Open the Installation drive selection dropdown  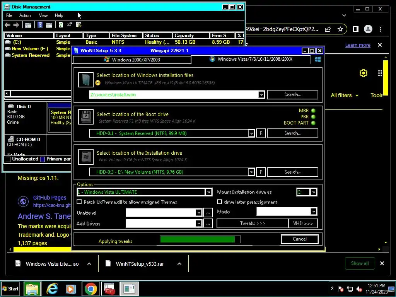(251, 172)
